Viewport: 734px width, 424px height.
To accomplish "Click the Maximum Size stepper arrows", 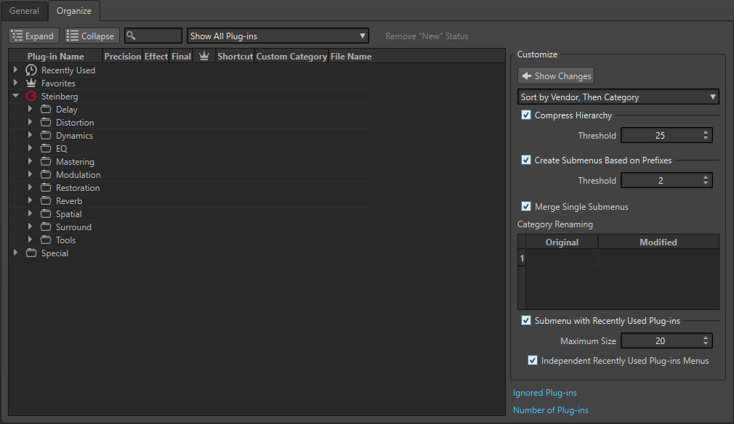I will [x=706, y=341].
